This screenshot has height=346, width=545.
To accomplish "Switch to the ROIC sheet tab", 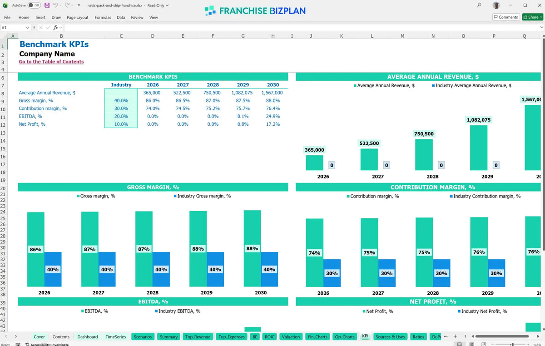I will click(x=270, y=337).
